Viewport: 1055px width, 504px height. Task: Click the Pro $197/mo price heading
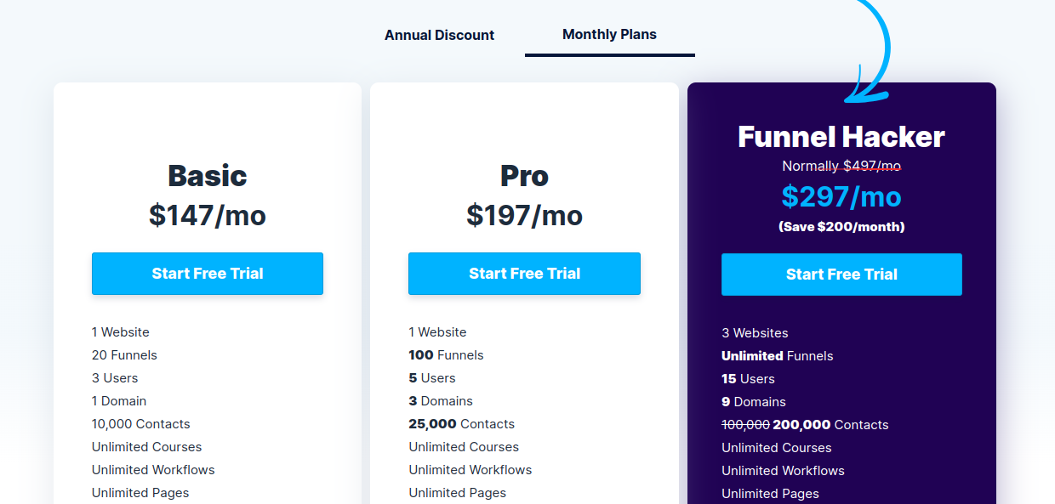524,215
